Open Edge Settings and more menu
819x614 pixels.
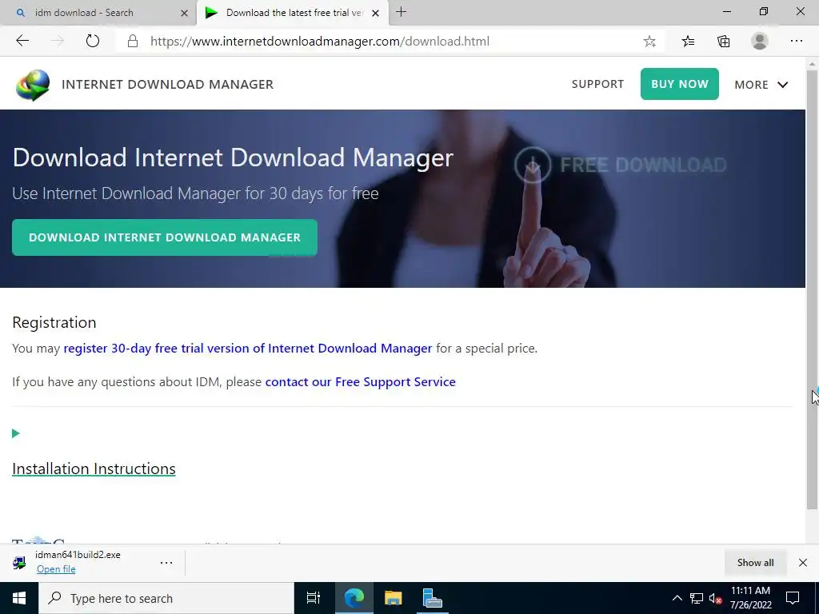[x=796, y=41]
